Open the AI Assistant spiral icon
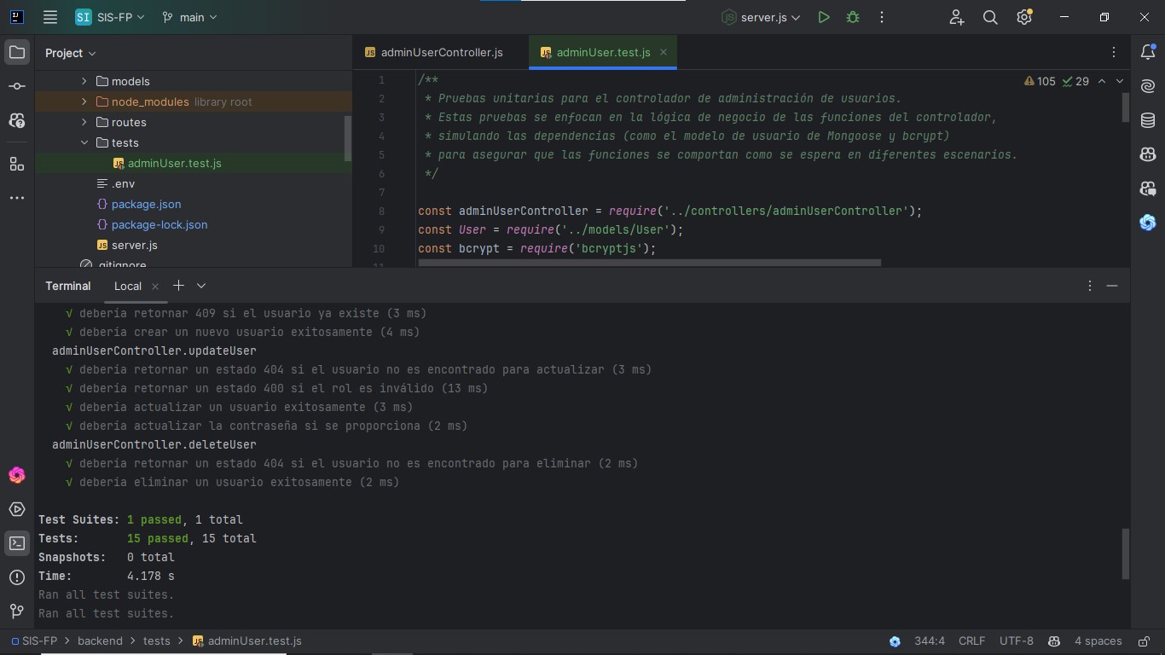Viewport: 1165px width, 655px height. point(1148,86)
